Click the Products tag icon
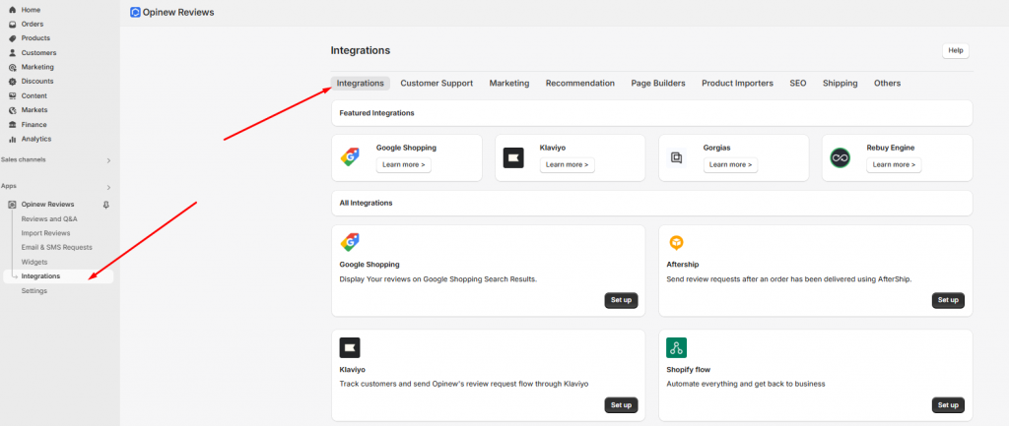 click(12, 38)
